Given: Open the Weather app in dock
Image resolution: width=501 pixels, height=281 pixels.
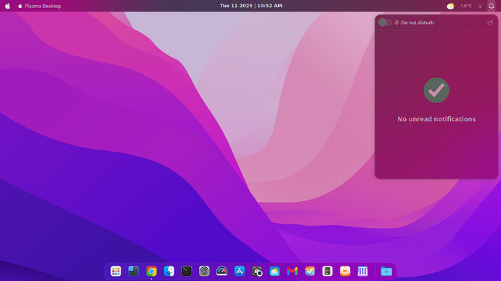Looking at the screenshot, I should point(274,271).
